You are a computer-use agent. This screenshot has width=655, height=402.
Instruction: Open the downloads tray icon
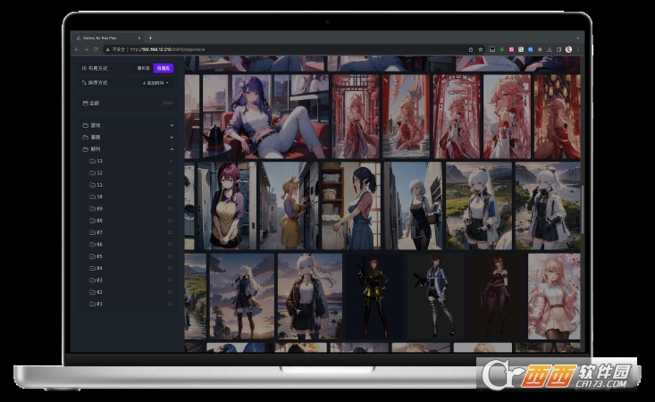[x=550, y=49]
